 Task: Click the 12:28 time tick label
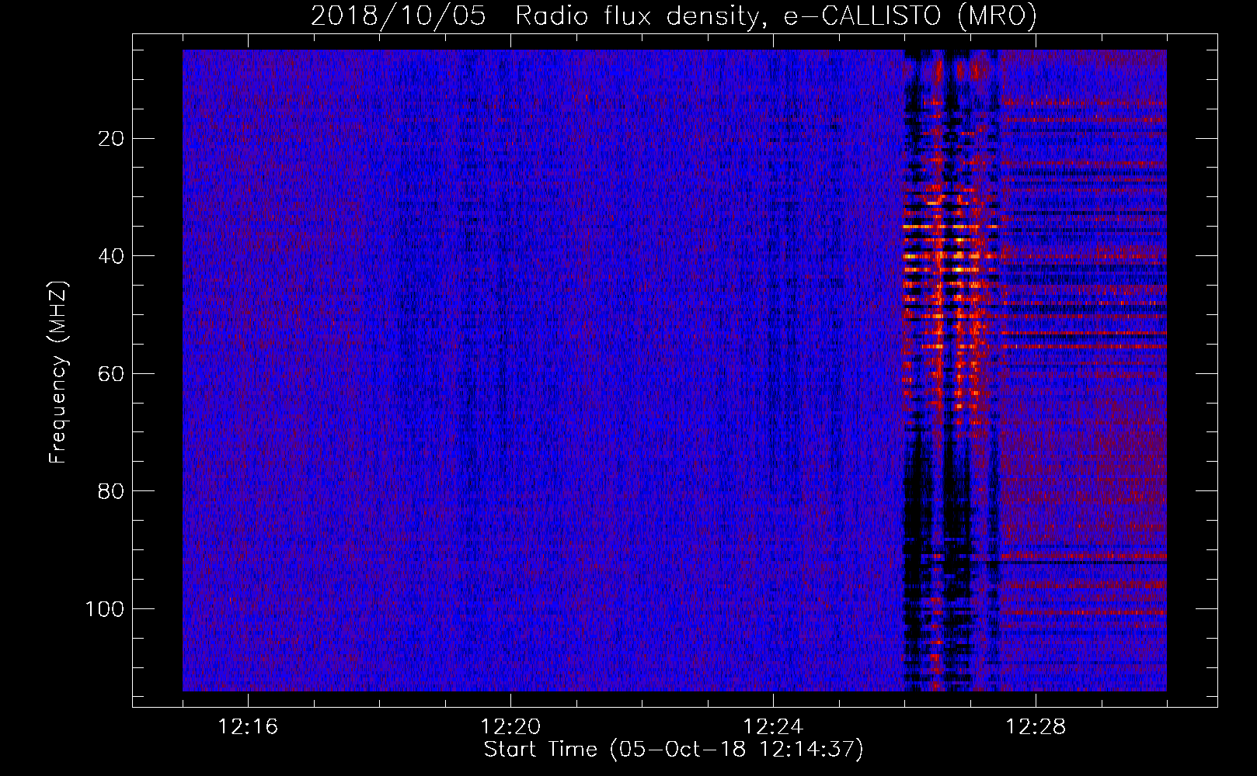[1036, 727]
